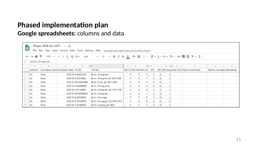The height and width of the screenshot is (146, 261).
Task: Open the vertical align dropdown
Action: pyautogui.click(x=160, y=57)
